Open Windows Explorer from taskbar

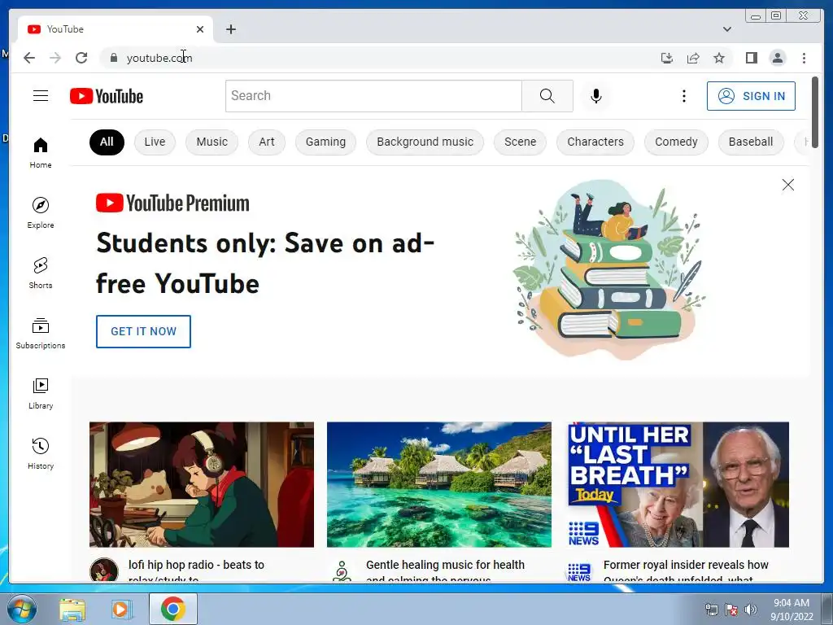click(x=72, y=610)
